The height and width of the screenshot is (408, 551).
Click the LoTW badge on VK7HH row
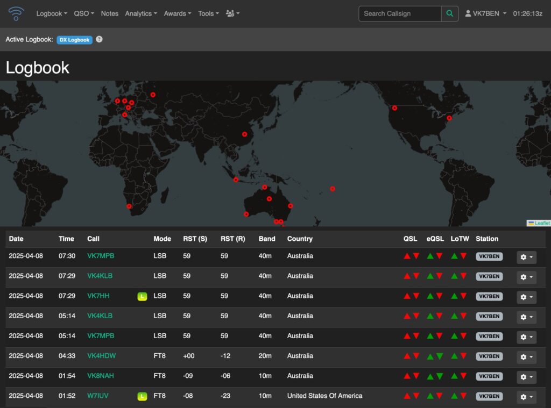click(142, 297)
